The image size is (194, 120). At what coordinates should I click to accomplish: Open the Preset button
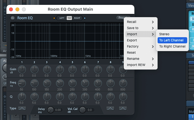click(123, 18)
